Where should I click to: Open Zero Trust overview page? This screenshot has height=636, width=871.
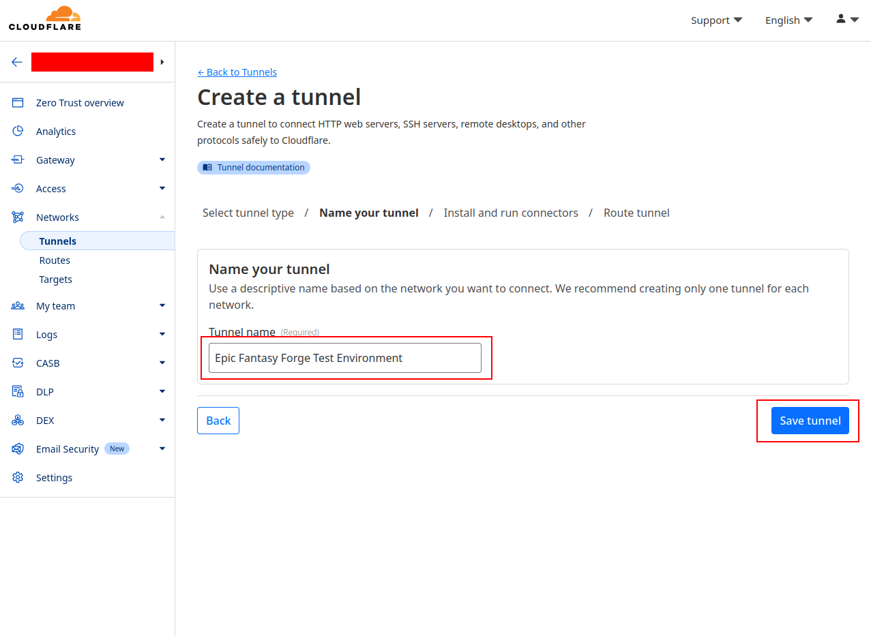point(80,103)
